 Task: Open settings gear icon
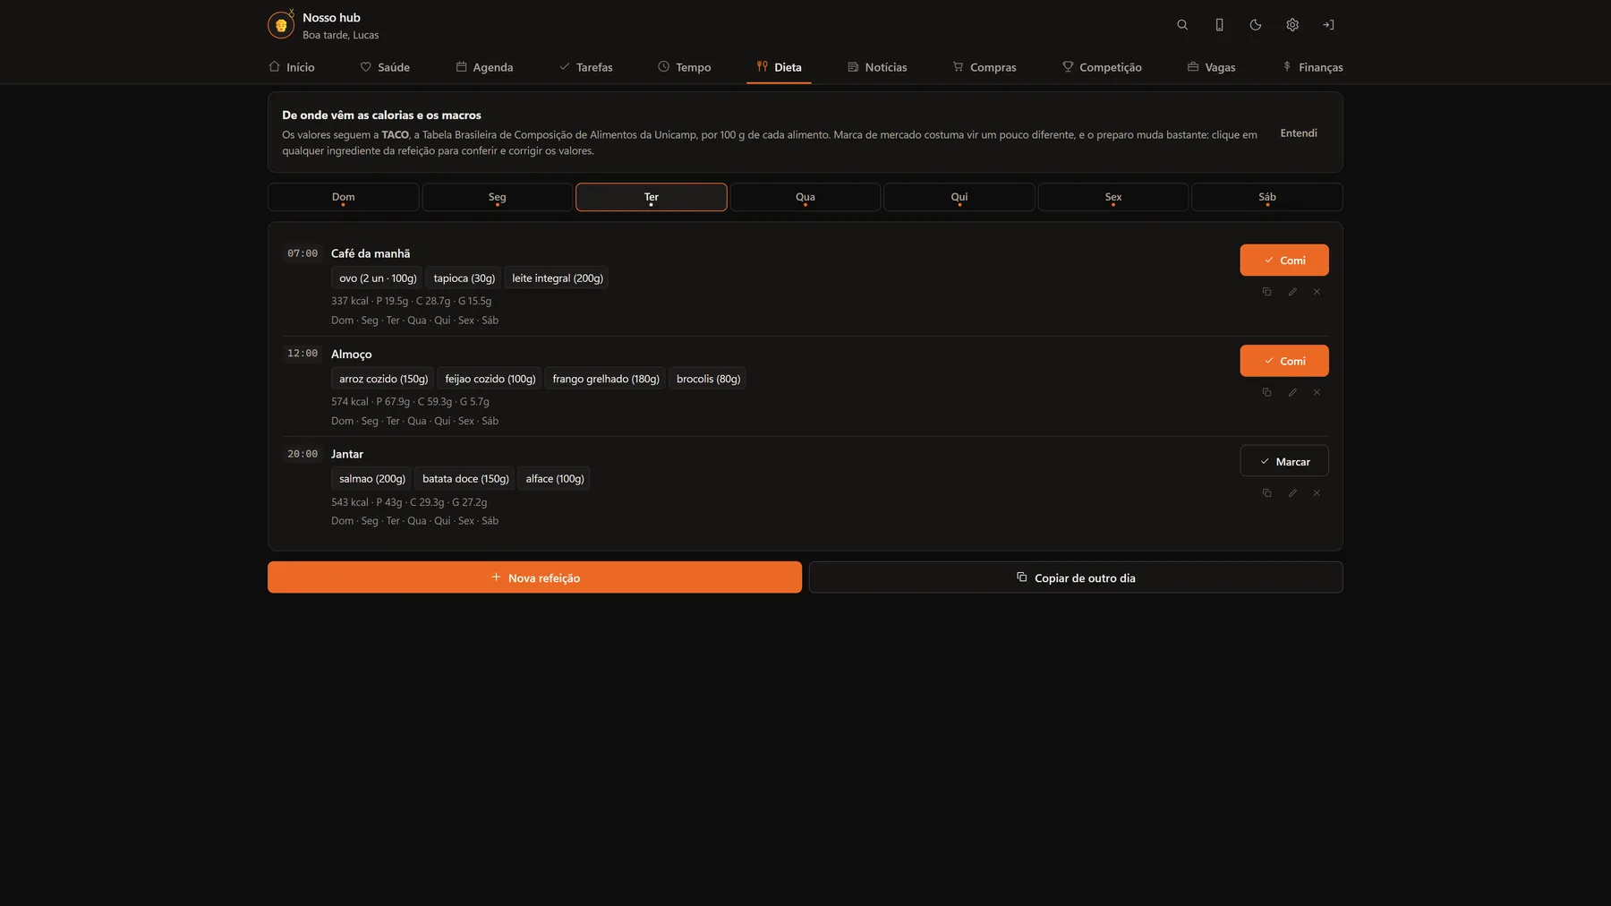1292,25
